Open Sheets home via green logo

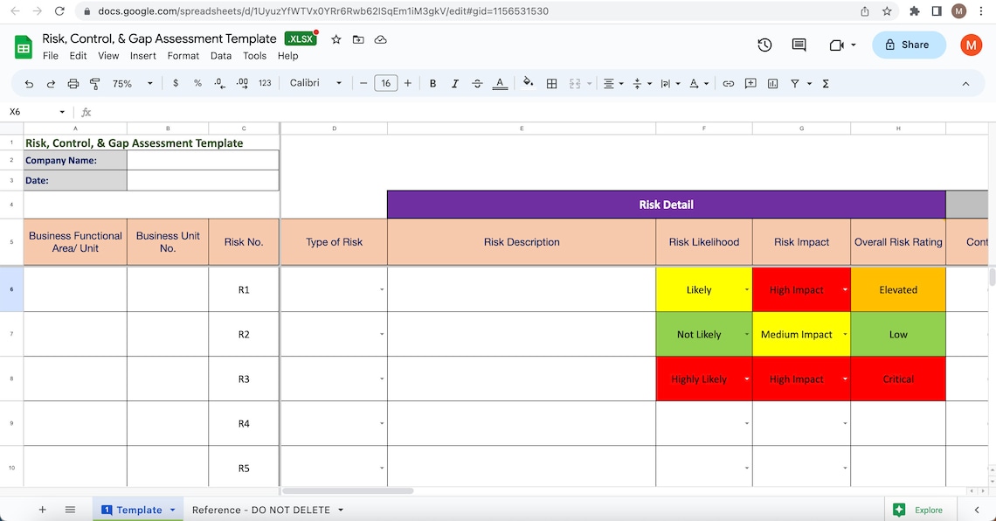click(24, 48)
